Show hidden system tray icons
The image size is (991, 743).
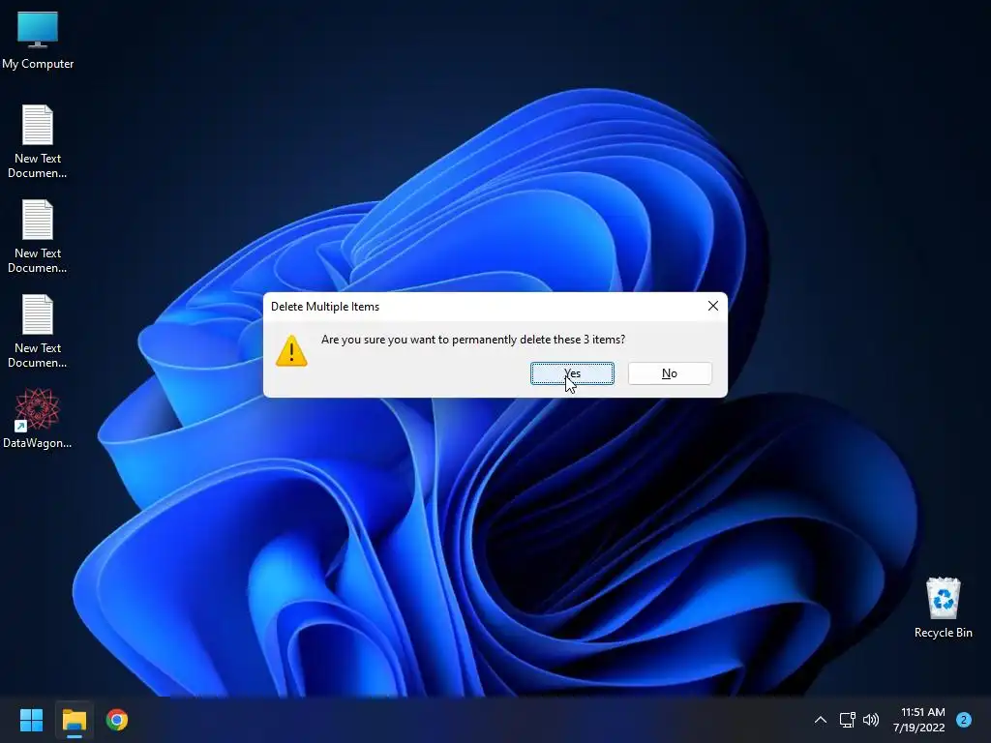coord(821,720)
